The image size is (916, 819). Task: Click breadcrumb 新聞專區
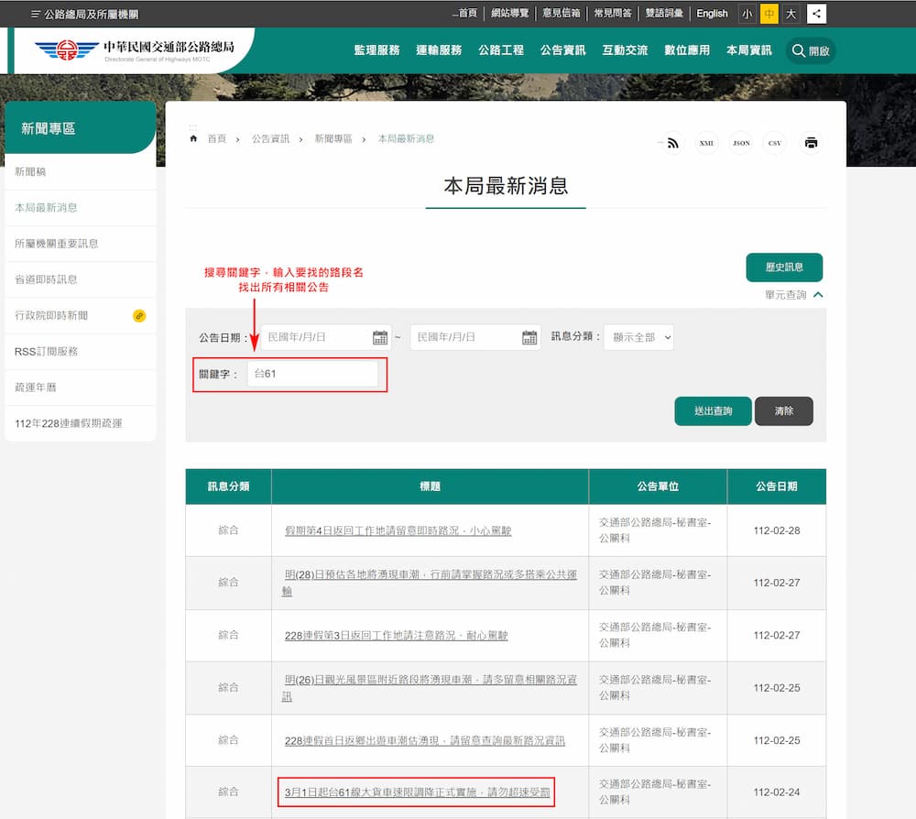(333, 139)
